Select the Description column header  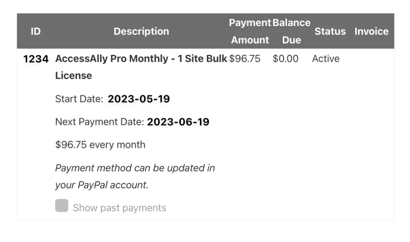tap(141, 31)
